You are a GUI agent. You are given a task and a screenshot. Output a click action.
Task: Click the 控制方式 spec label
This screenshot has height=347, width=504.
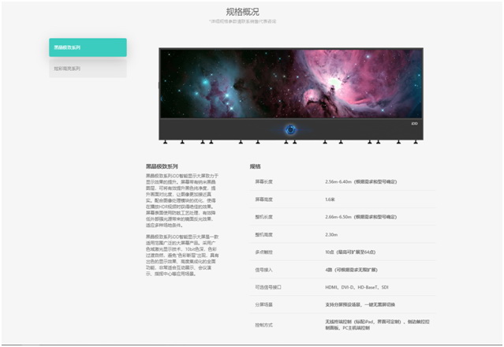(264, 325)
